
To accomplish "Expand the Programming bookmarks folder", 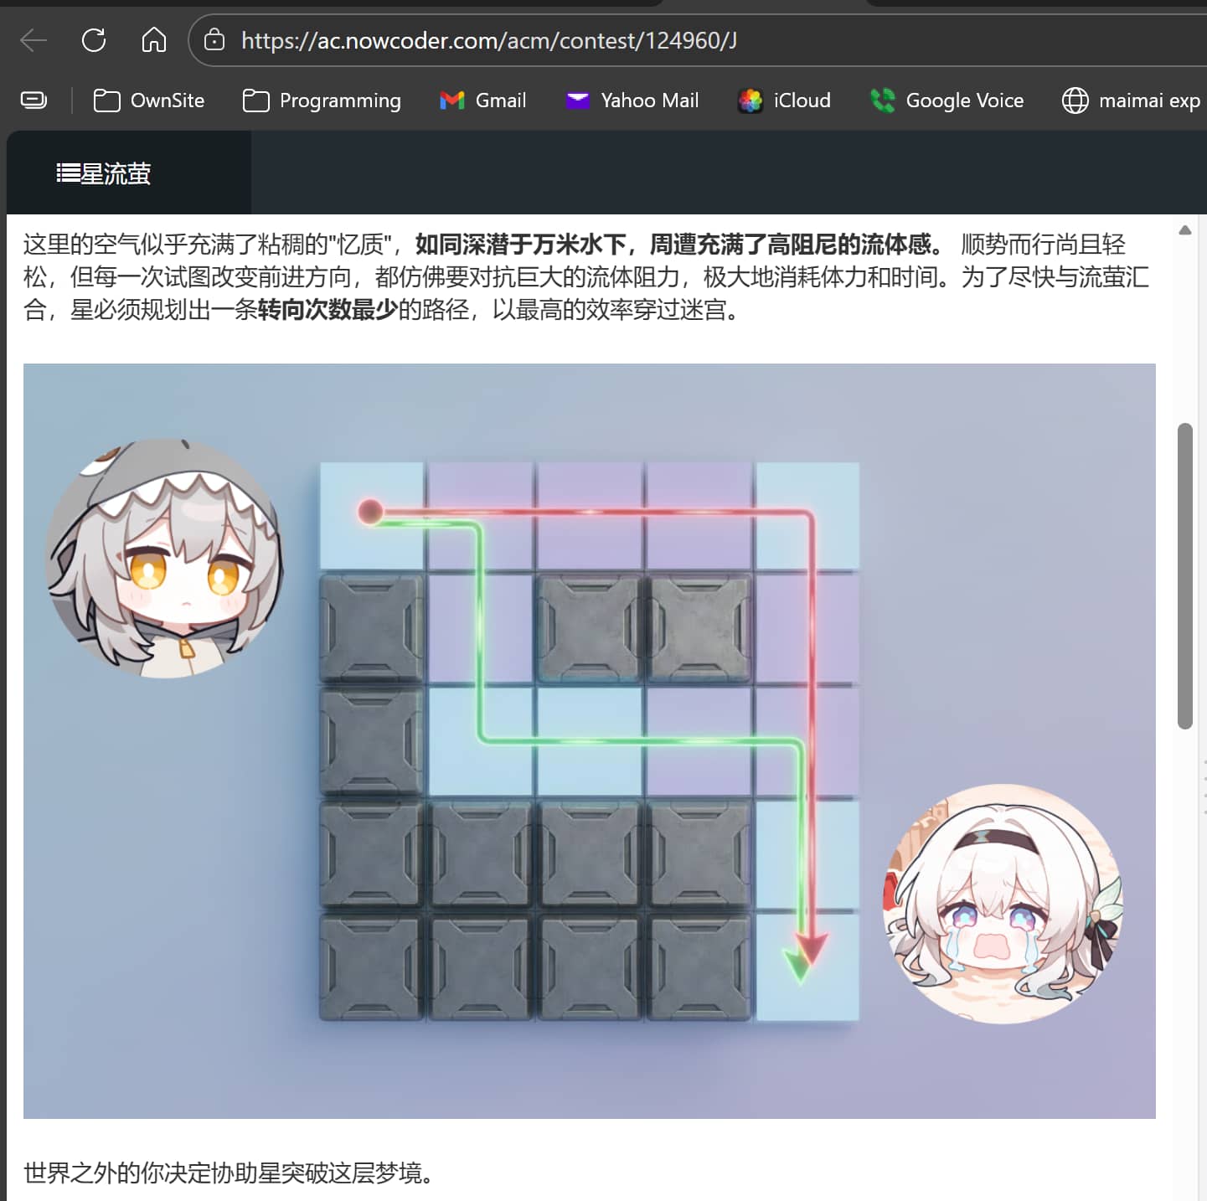I will coord(322,101).
